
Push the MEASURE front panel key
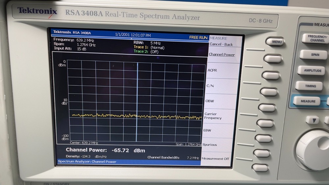[307, 101]
